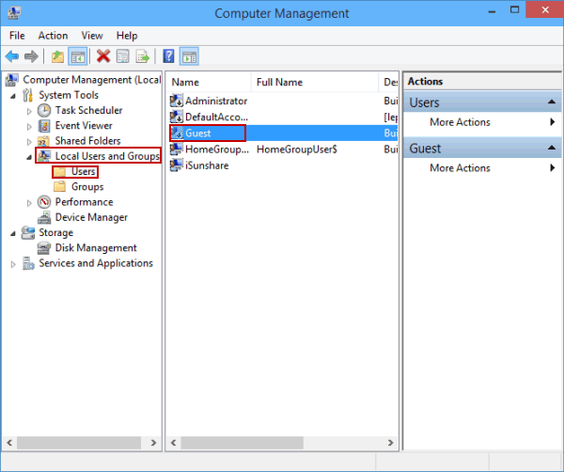Click the HomeGroupUser$ account icon
Viewport: 564px width, 472px height.
point(177,149)
